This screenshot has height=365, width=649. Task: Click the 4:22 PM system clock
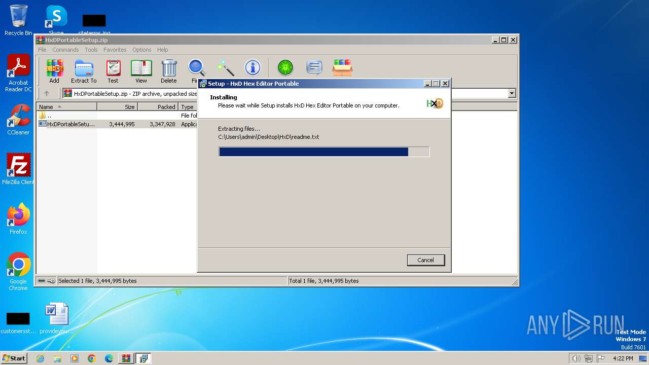coord(623,358)
